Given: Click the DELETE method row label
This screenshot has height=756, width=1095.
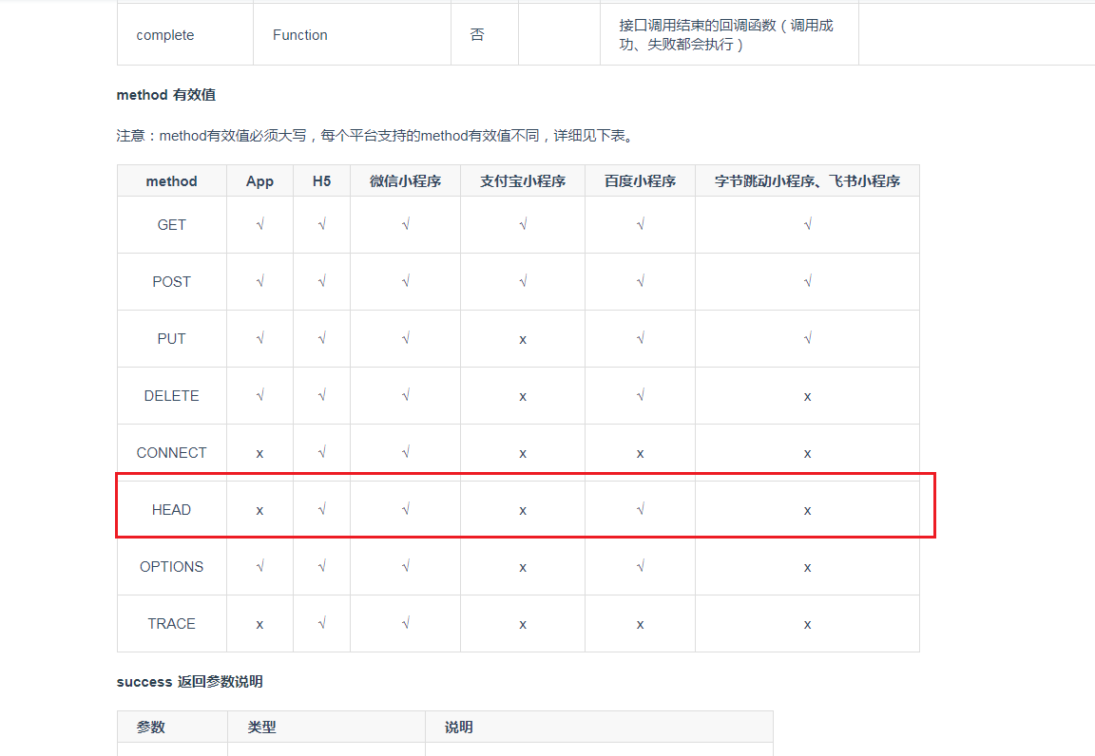Looking at the screenshot, I should pyautogui.click(x=171, y=396).
